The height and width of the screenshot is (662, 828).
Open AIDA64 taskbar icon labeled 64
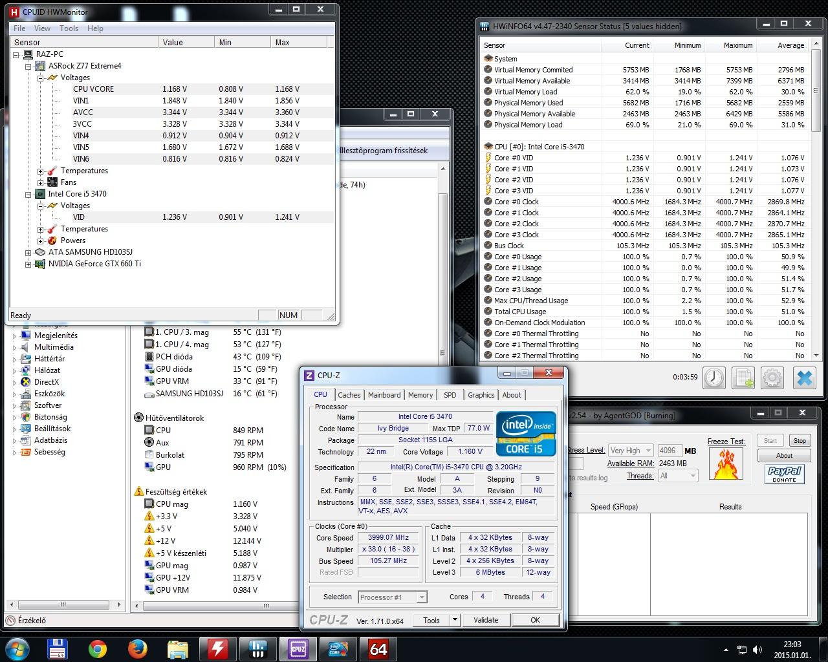pyautogui.click(x=378, y=648)
